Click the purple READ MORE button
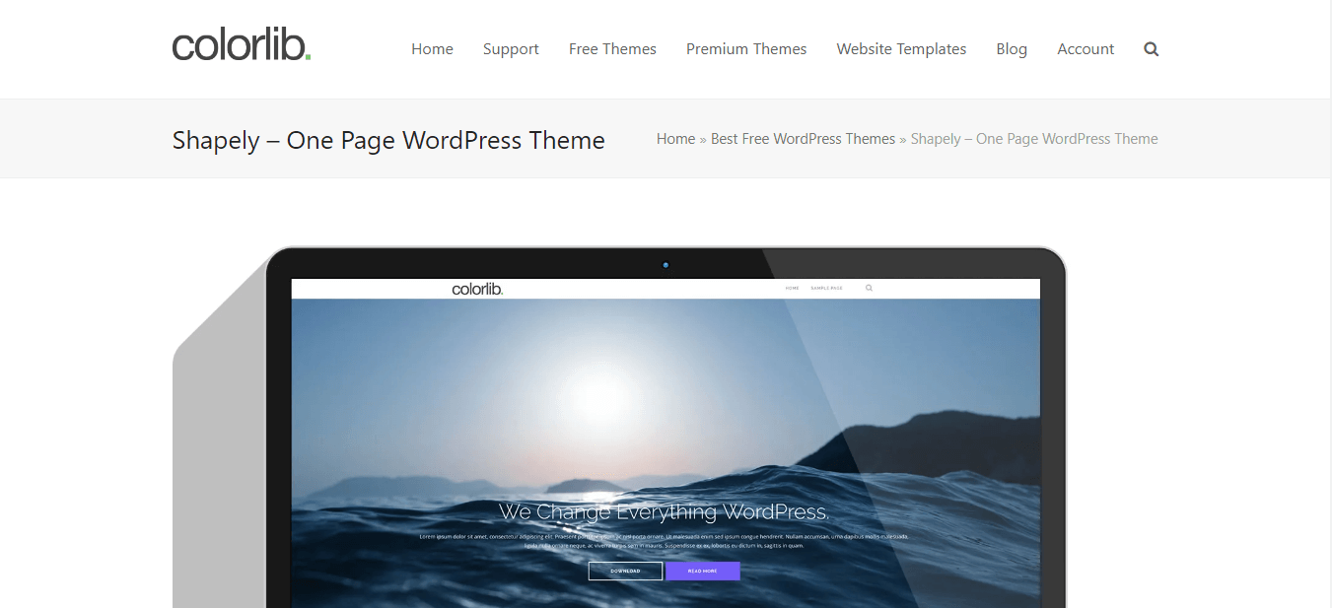Image resolution: width=1332 pixels, height=608 pixels. pyautogui.click(x=703, y=570)
